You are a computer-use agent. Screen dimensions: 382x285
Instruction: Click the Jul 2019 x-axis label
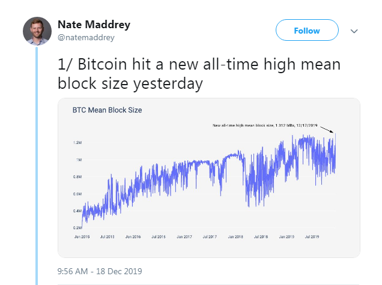(312, 236)
